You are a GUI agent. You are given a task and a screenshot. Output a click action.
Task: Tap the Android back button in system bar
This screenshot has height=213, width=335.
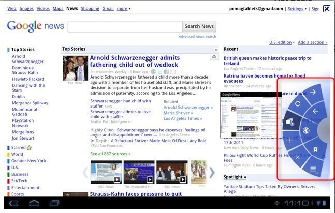[14, 203]
